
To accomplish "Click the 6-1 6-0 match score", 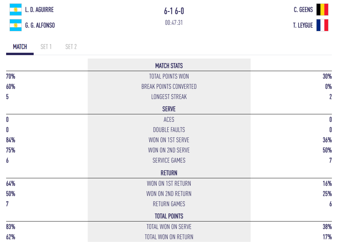I will coord(174,11).
